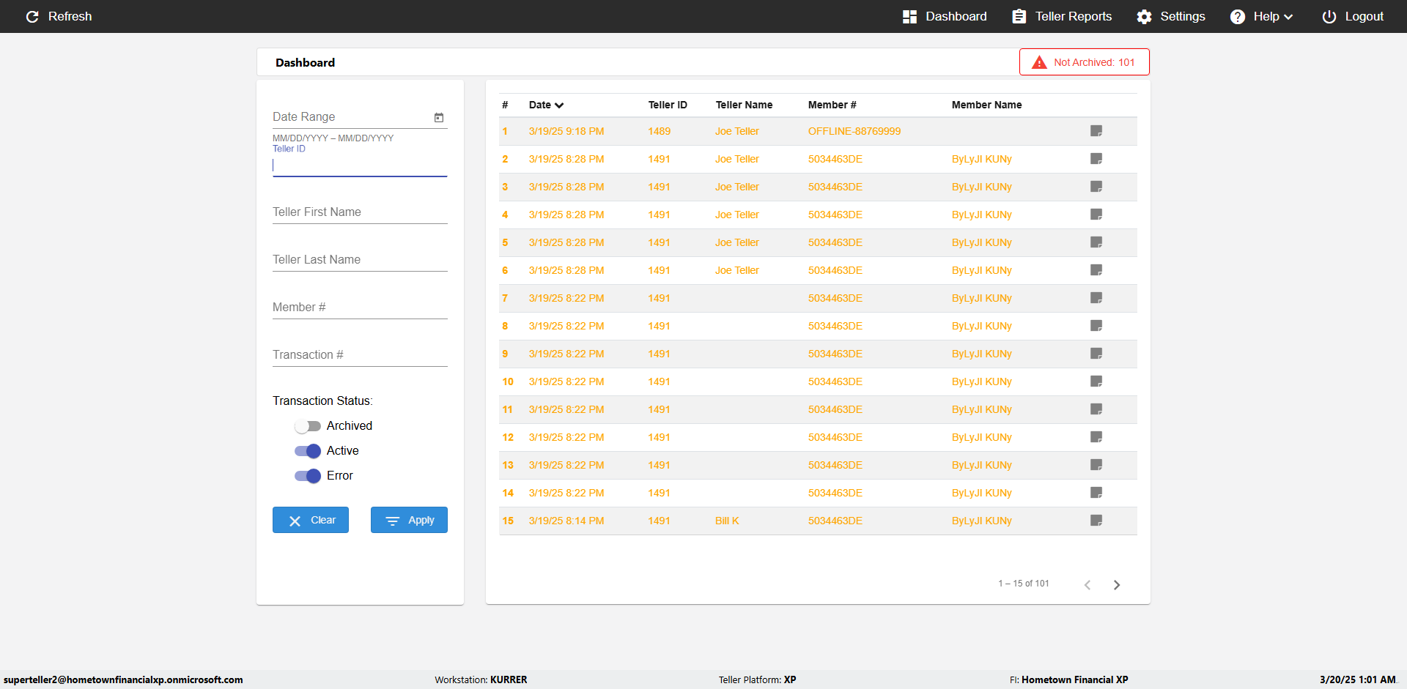Click the Refresh icon in top bar
The width and height of the screenshot is (1407, 689).
click(32, 16)
